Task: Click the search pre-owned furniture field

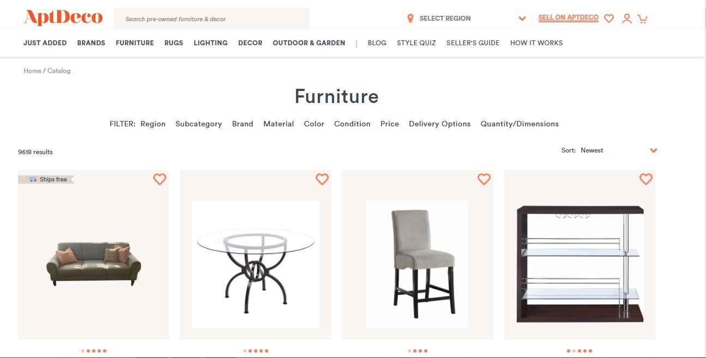Action: point(212,19)
